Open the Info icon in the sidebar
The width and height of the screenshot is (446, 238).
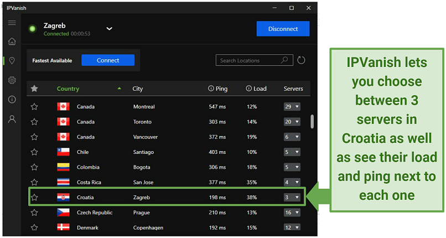(12, 100)
